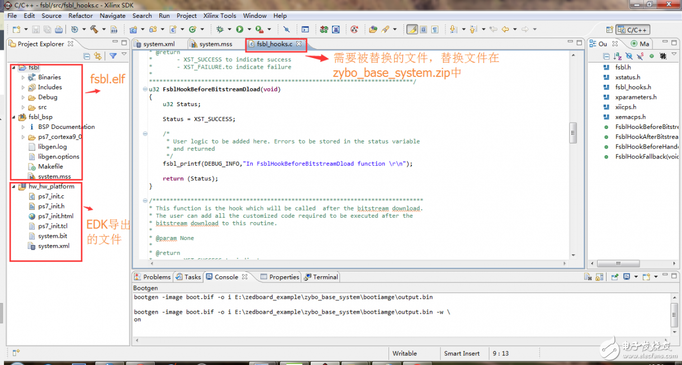Screen dimensions: 682x365
Task: Toggle Show Whitespace Characters pilcrow button
Action: click(x=434, y=29)
